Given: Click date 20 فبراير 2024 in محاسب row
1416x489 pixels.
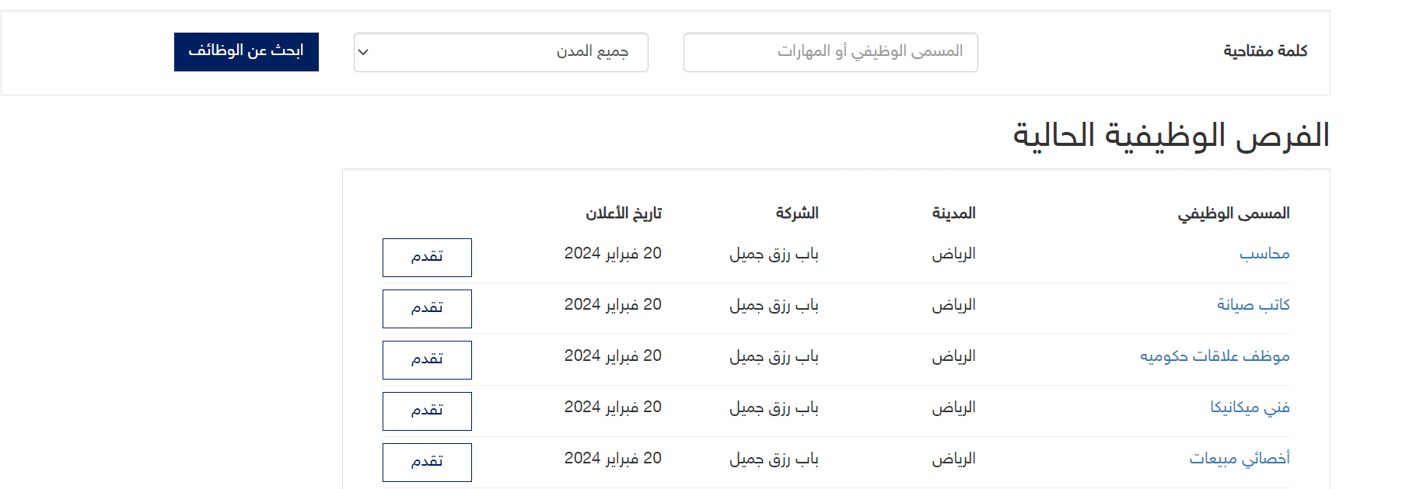Looking at the screenshot, I should (x=613, y=254).
